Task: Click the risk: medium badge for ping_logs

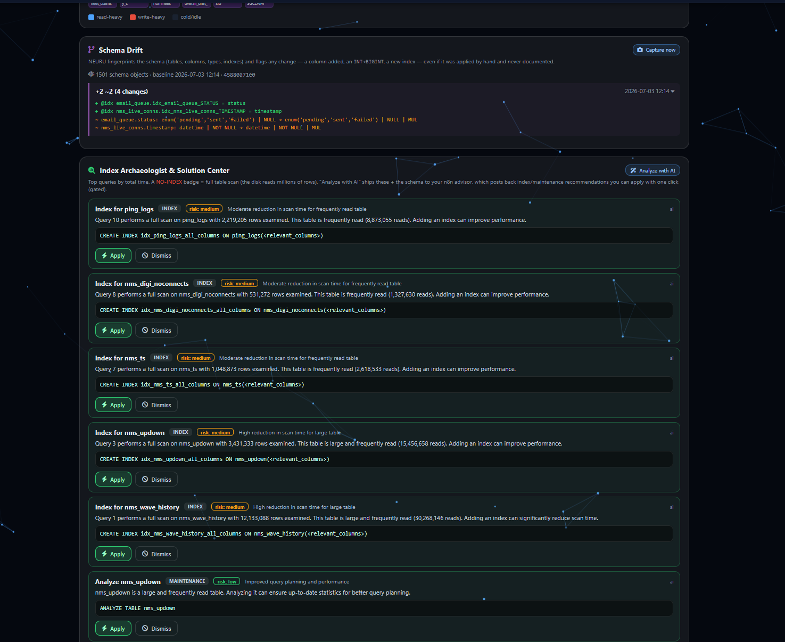Action: 204,209
